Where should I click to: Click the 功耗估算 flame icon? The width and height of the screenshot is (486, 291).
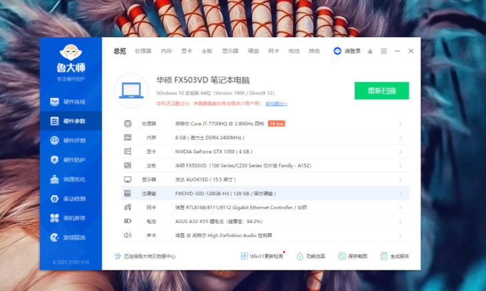click(x=300, y=256)
